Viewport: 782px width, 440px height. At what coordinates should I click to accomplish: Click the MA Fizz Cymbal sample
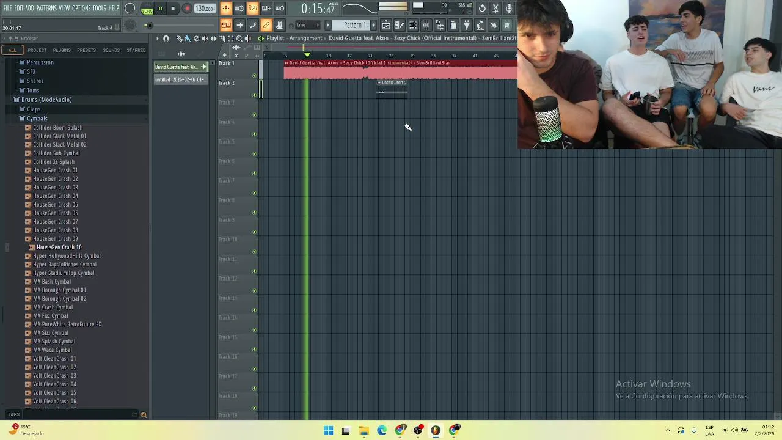[x=51, y=316]
